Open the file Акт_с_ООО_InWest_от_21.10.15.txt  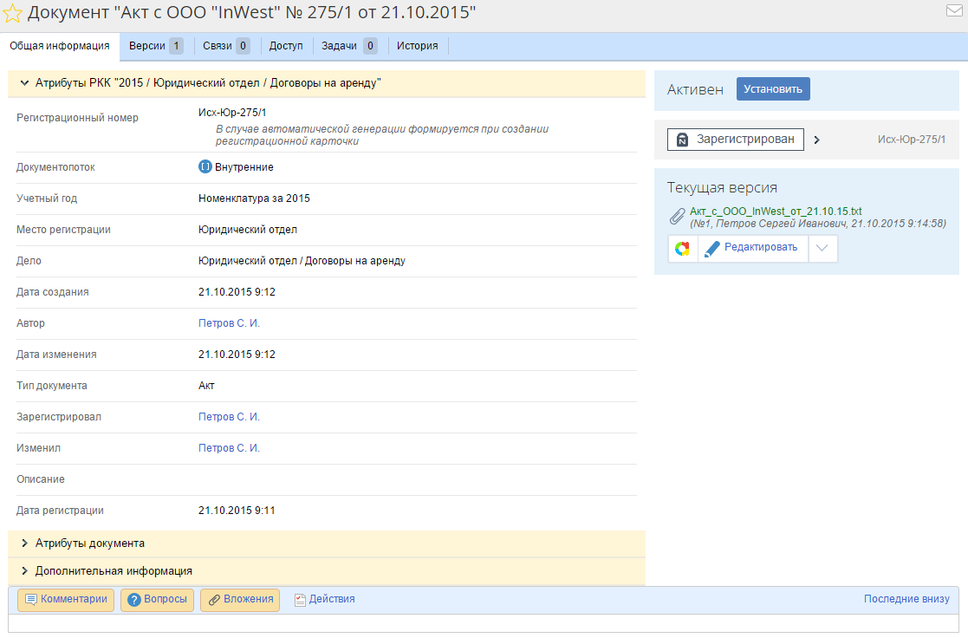[776, 212]
